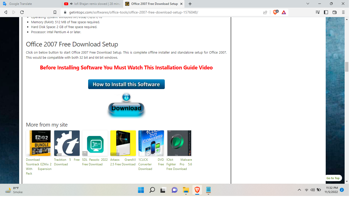
Task: Switch to the Google Translate tab
Action: click(31, 4)
